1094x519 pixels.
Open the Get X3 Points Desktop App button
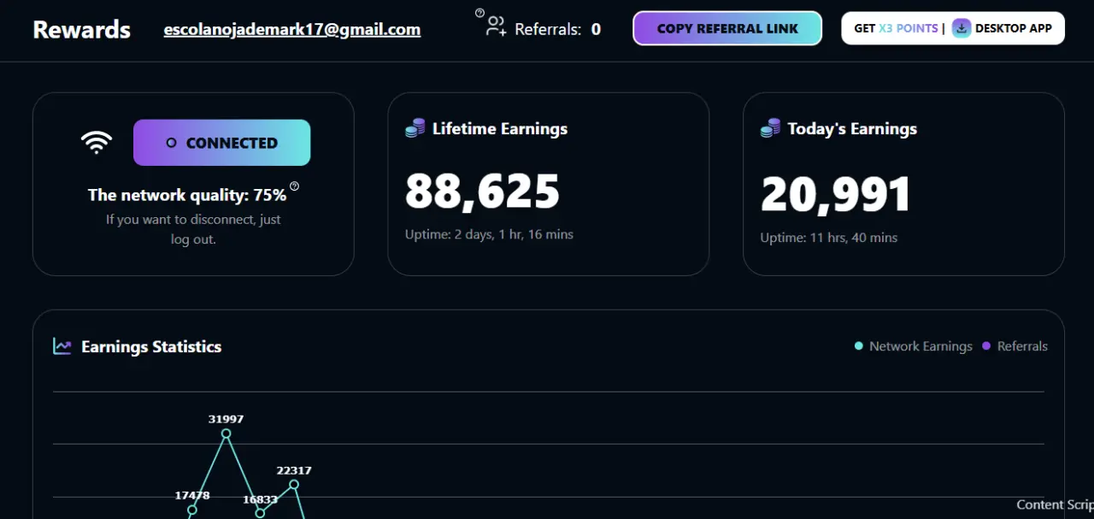(953, 28)
